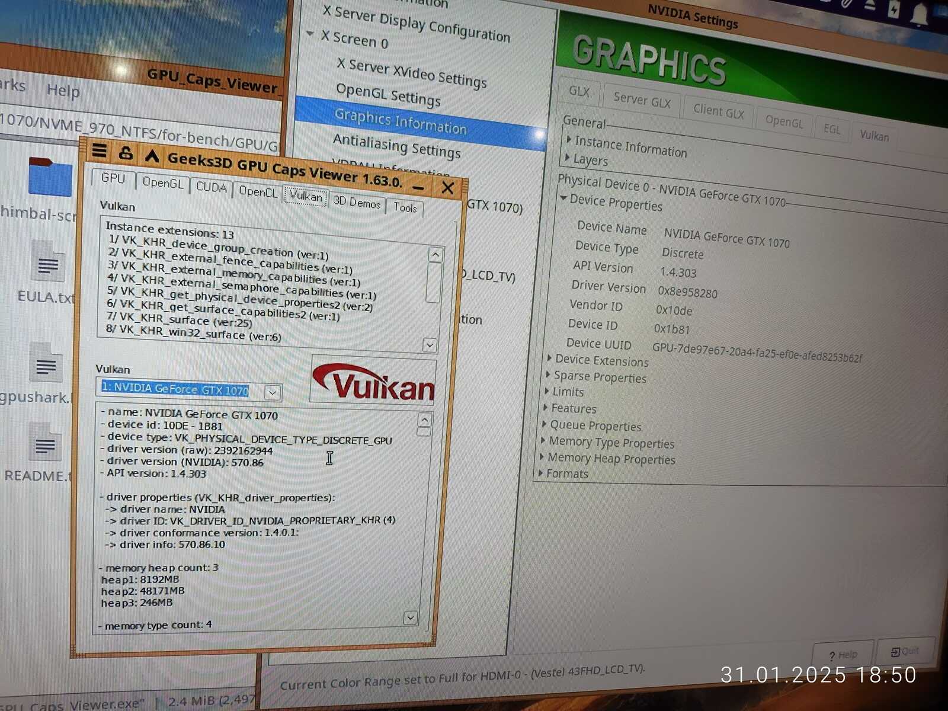Image resolution: width=948 pixels, height=711 pixels.
Task: Click the VK_KHR_win32_surface extension entry
Action: (194, 332)
